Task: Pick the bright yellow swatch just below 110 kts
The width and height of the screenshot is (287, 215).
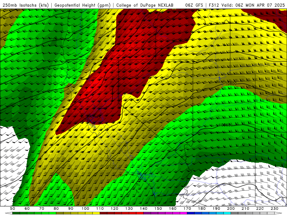Action: point(96,213)
